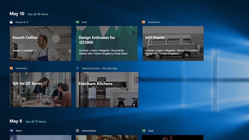Open the Word activity card under May 9
The image size is (249, 140).
[41, 138]
